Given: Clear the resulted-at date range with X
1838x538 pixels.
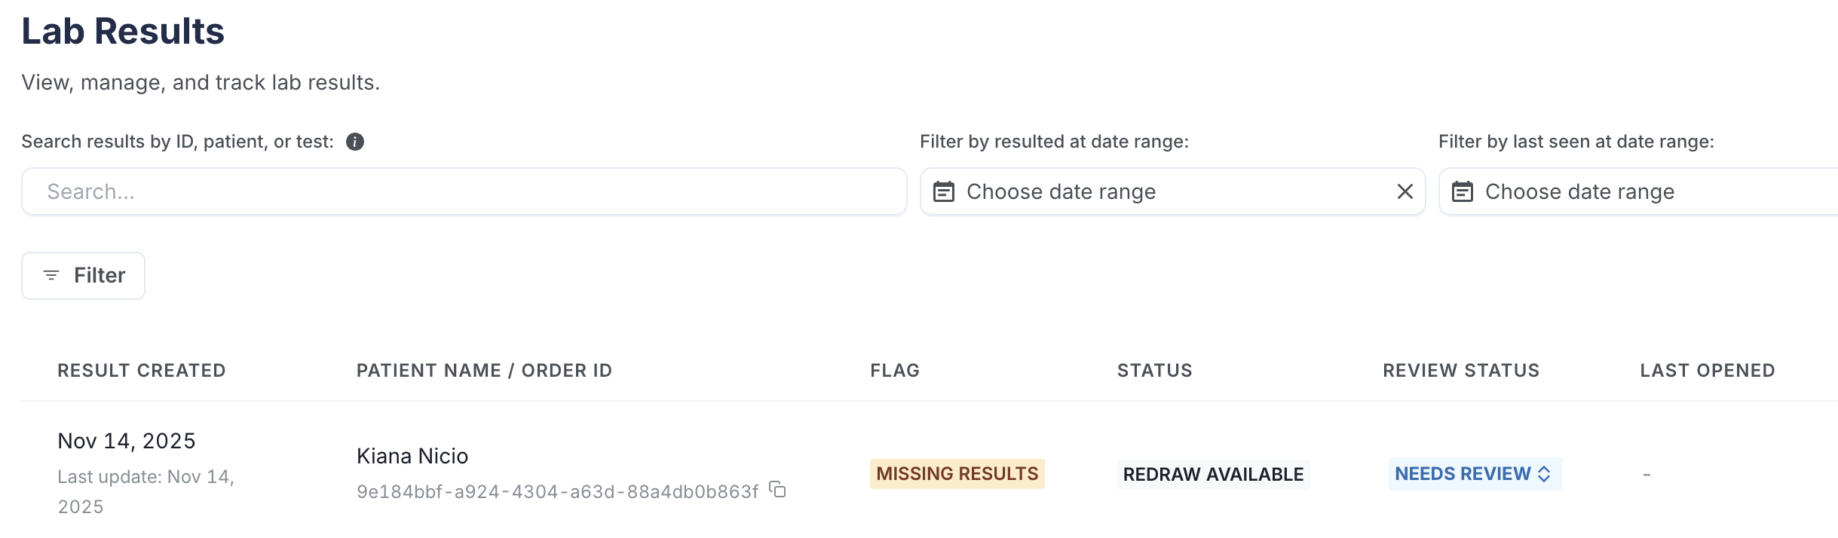Looking at the screenshot, I should [x=1405, y=191].
